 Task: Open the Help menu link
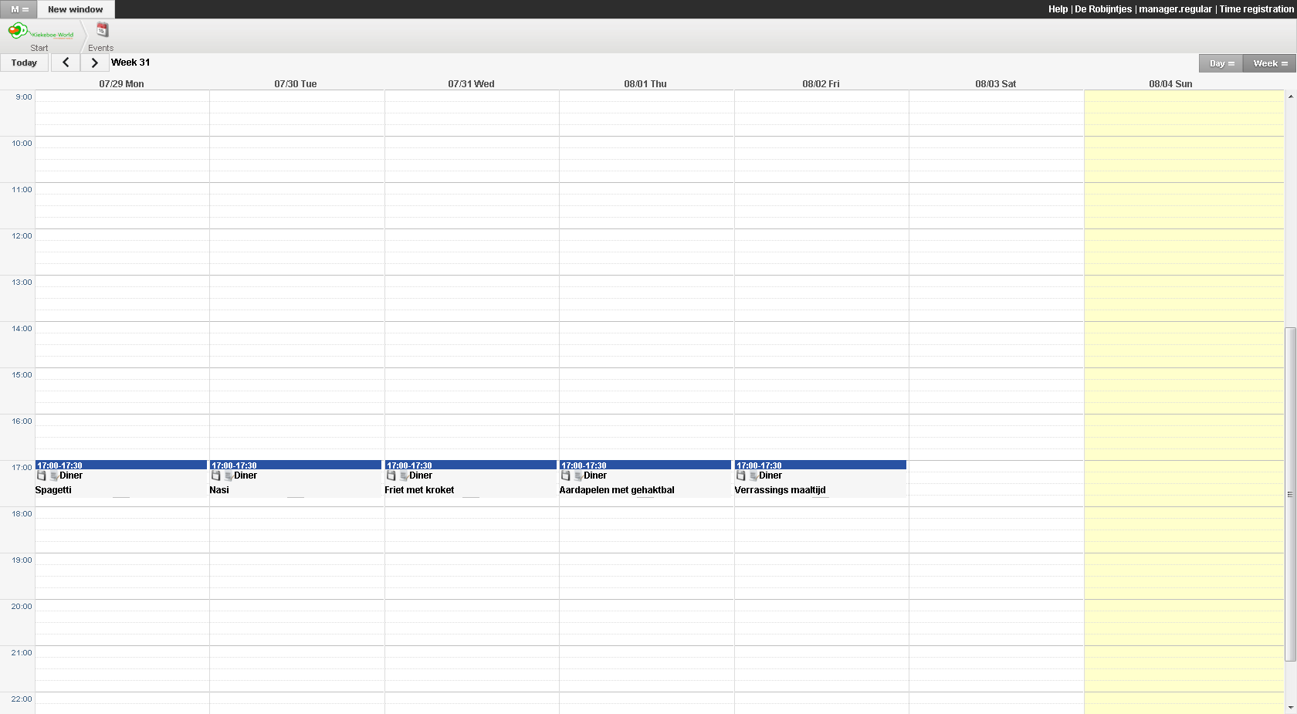(1058, 9)
